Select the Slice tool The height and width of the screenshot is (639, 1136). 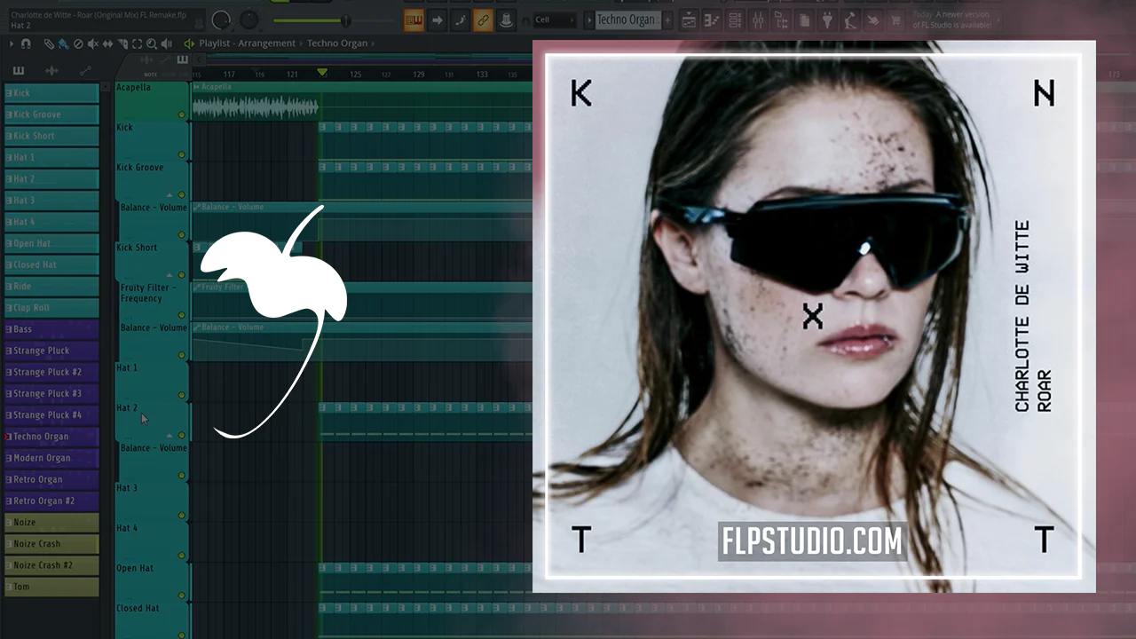pyautogui.click(x=122, y=43)
